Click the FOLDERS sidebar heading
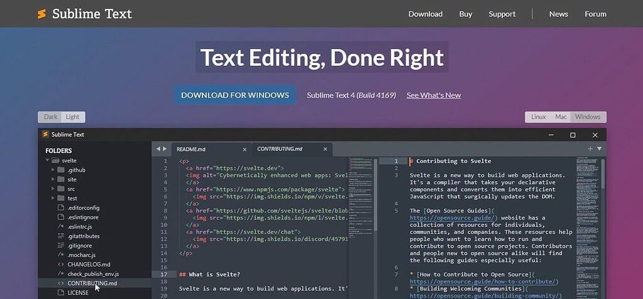This screenshot has height=299, width=643. 58,150
